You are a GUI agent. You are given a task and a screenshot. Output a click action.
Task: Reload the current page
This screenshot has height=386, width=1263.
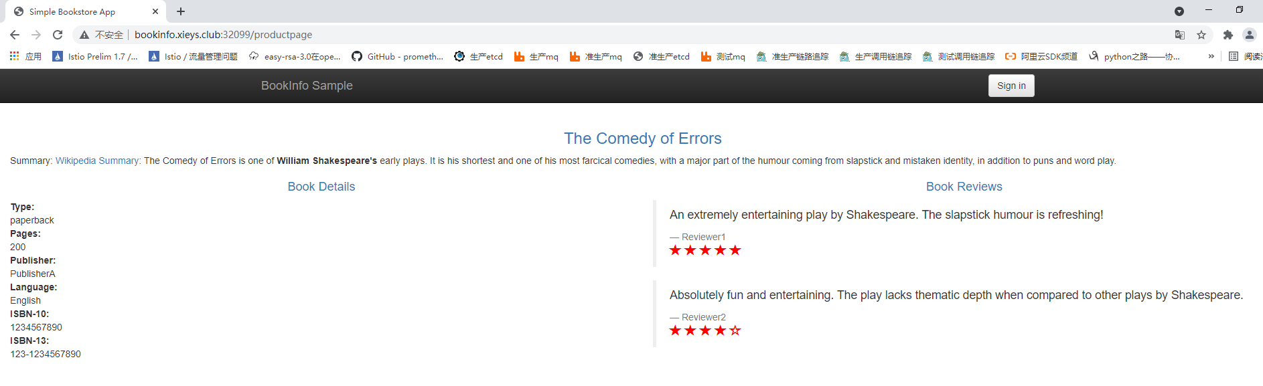click(58, 35)
